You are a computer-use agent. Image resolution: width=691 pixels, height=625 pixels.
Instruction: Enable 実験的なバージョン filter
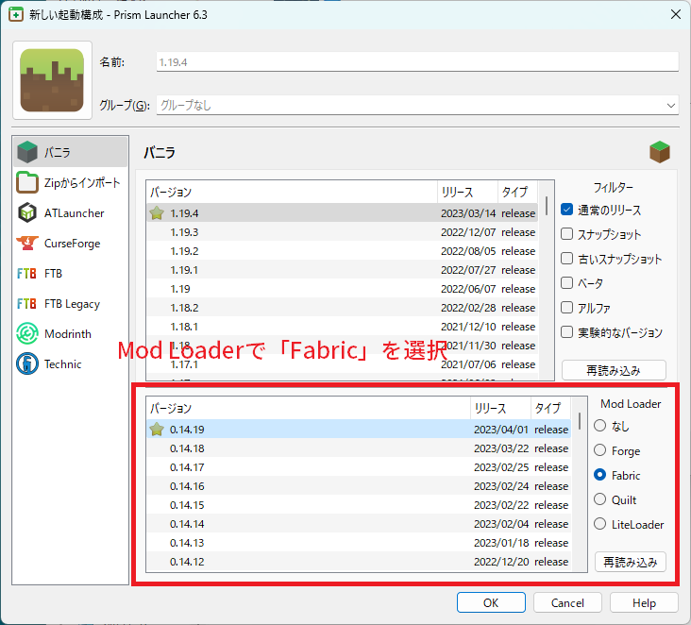coord(566,332)
